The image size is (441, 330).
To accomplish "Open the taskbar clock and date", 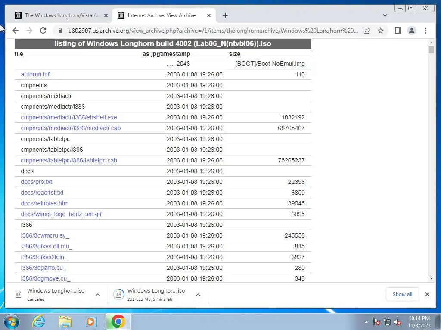I will tap(419, 322).
